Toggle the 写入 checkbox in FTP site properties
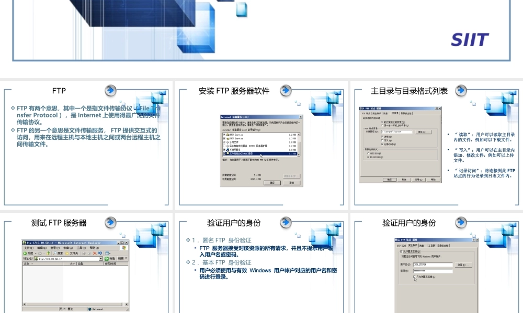The width and height of the screenshot is (523, 313). [382, 140]
